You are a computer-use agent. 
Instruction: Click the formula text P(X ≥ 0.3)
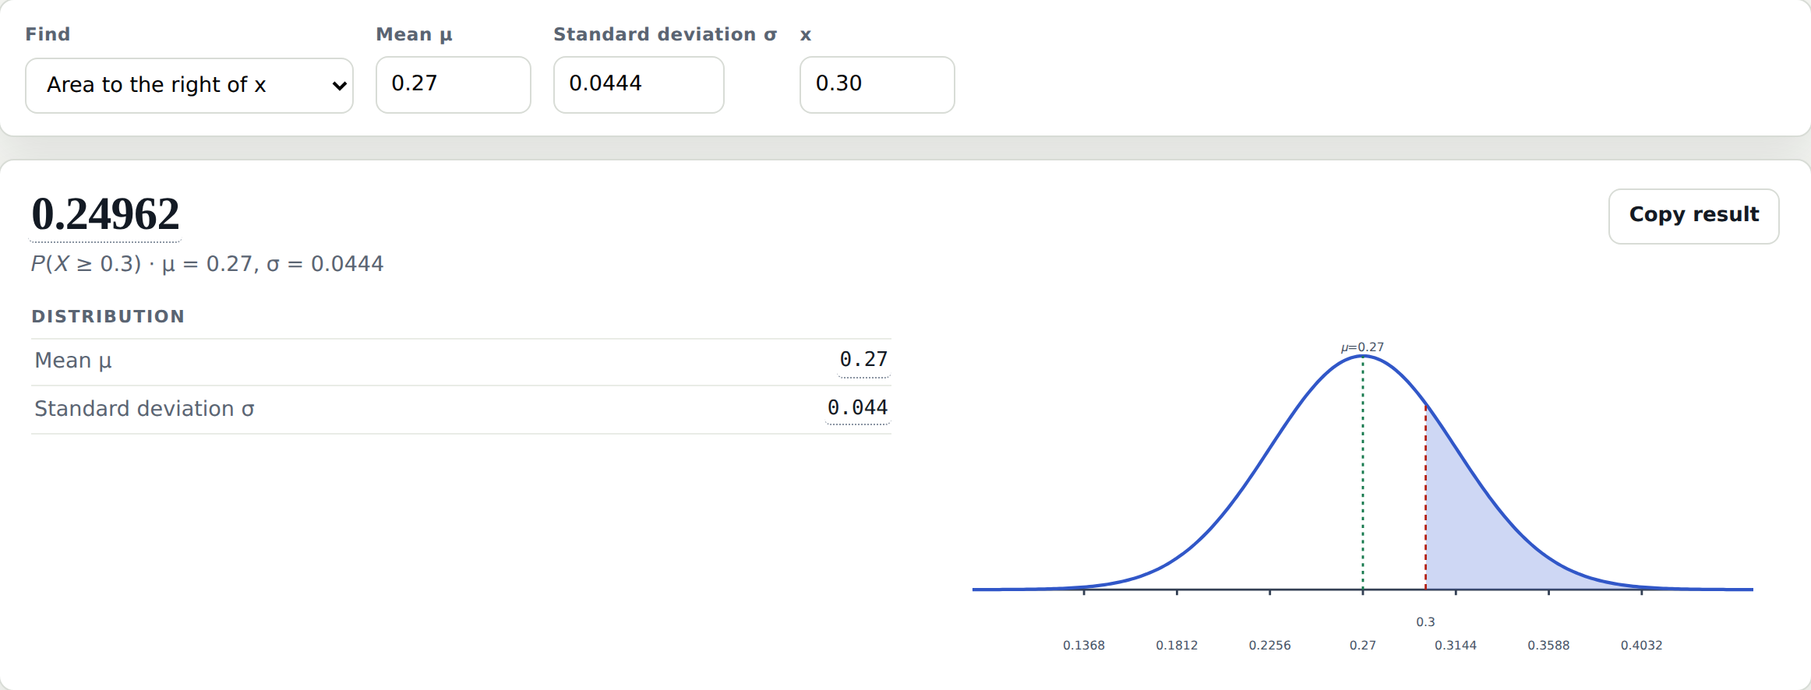pos(86,264)
